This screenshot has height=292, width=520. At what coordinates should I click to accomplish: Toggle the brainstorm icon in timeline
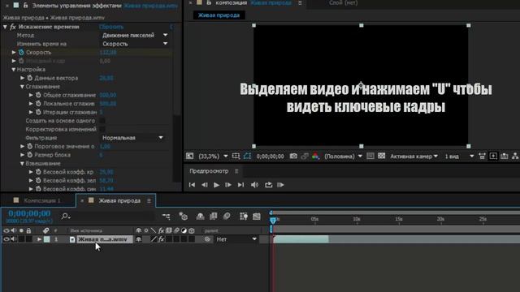[x=244, y=217]
